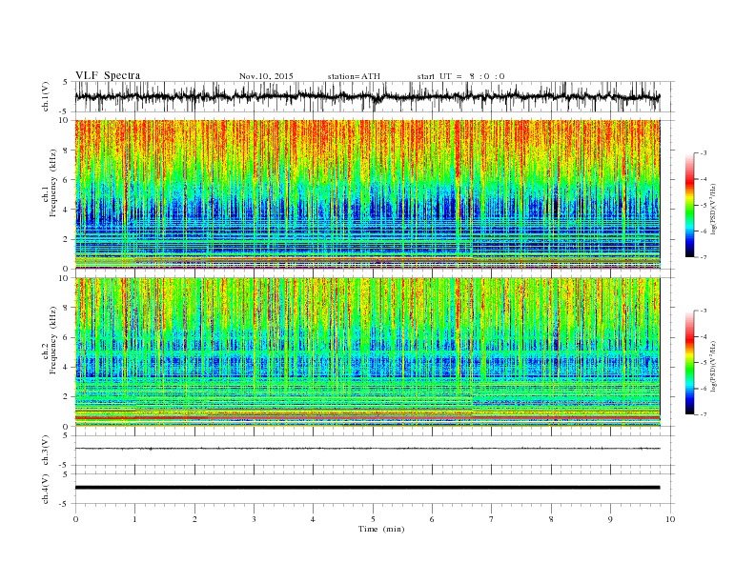This screenshot has width=755, height=583.
Task: Click the "5" volt tick of the ch.1 waveform
Action: 66,82
